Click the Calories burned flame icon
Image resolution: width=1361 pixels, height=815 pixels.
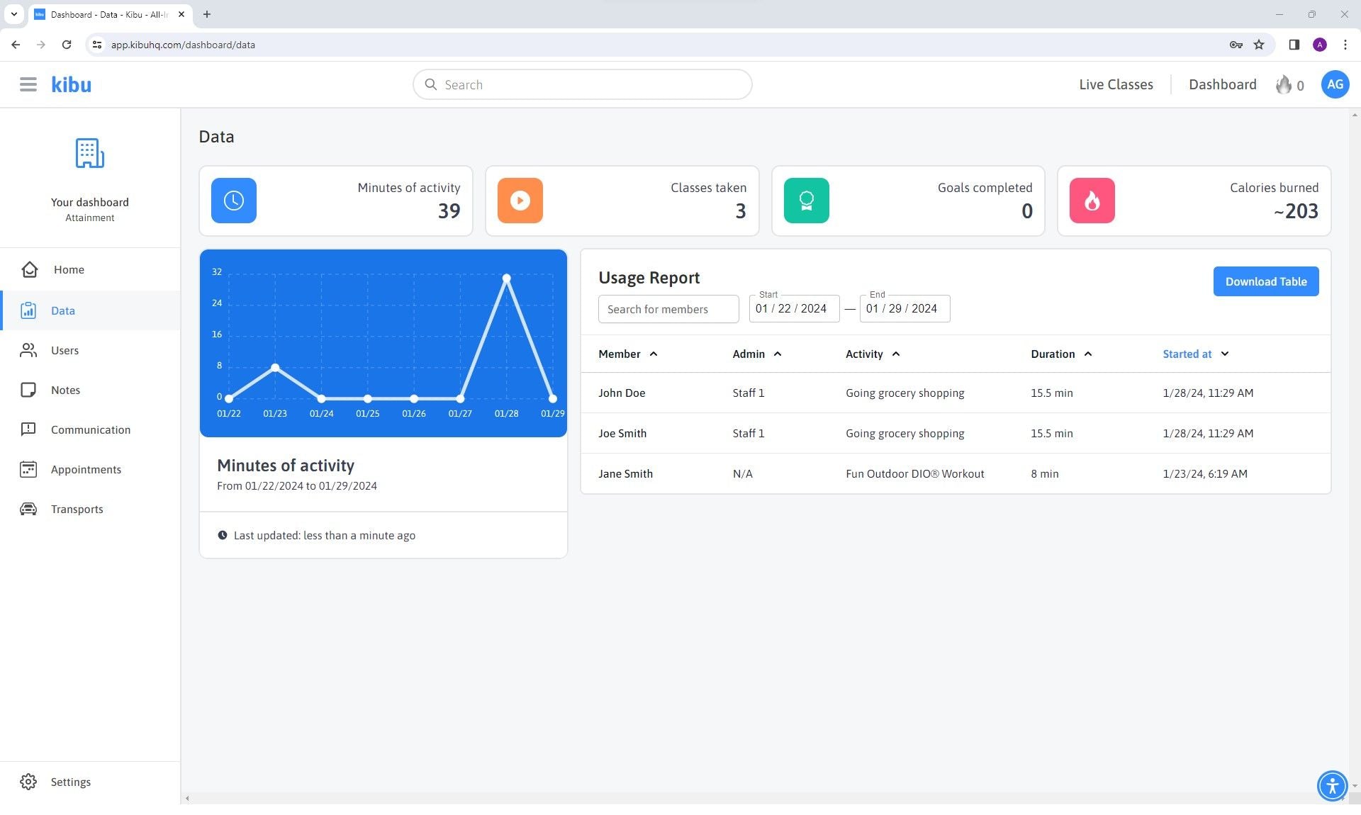pos(1092,201)
